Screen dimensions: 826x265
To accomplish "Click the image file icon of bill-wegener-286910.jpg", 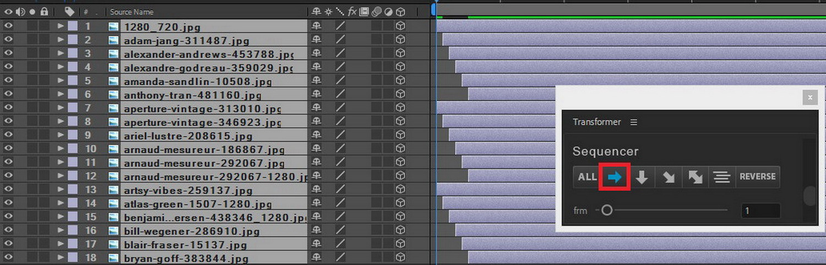I will (113, 231).
